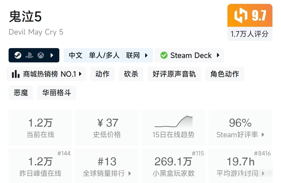Select the 恶魔 tag
The width and height of the screenshot is (281, 183).
21,93
